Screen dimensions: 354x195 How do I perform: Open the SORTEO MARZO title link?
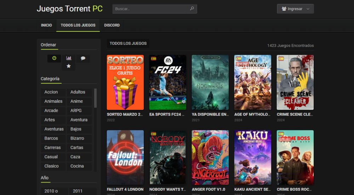(x=125, y=115)
